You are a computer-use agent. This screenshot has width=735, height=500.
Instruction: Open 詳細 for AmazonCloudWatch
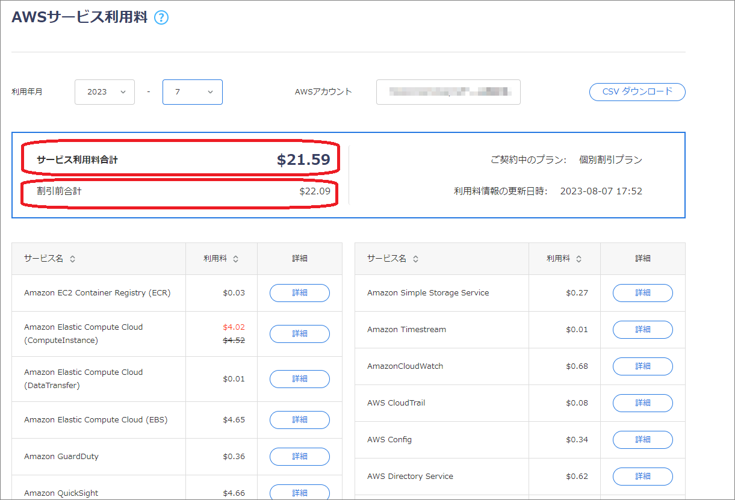point(643,366)
